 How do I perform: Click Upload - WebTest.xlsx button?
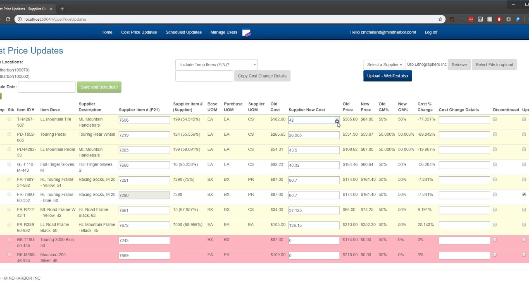[x=388, y=76]
